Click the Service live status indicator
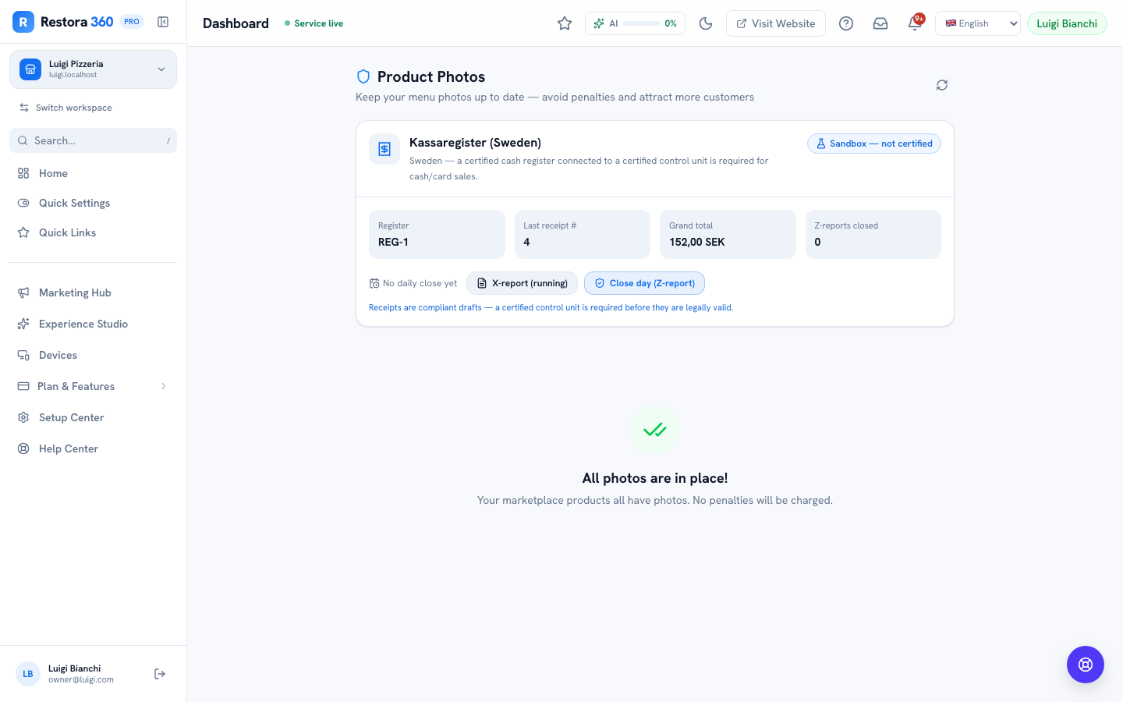 314,23
